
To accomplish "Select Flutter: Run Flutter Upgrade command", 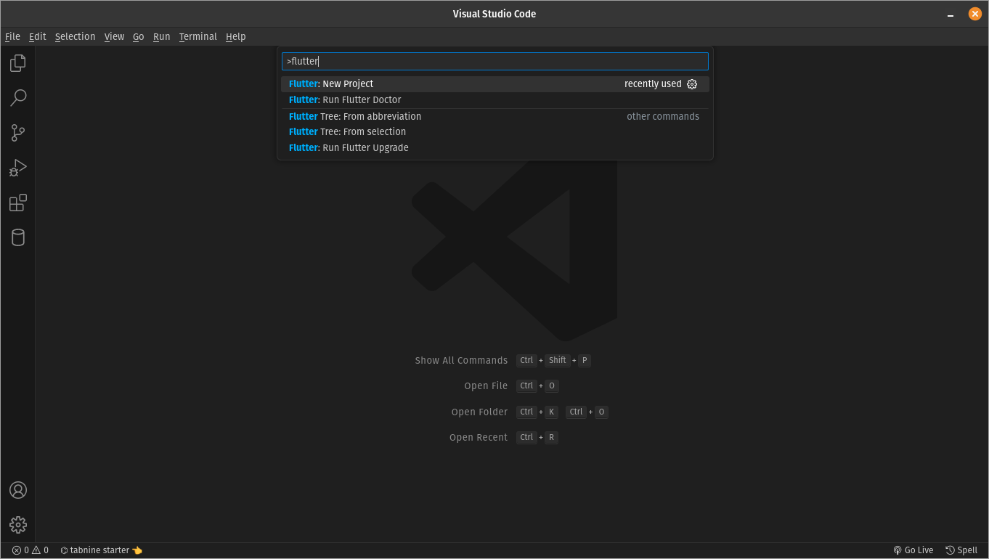I will tap(495, 148).
